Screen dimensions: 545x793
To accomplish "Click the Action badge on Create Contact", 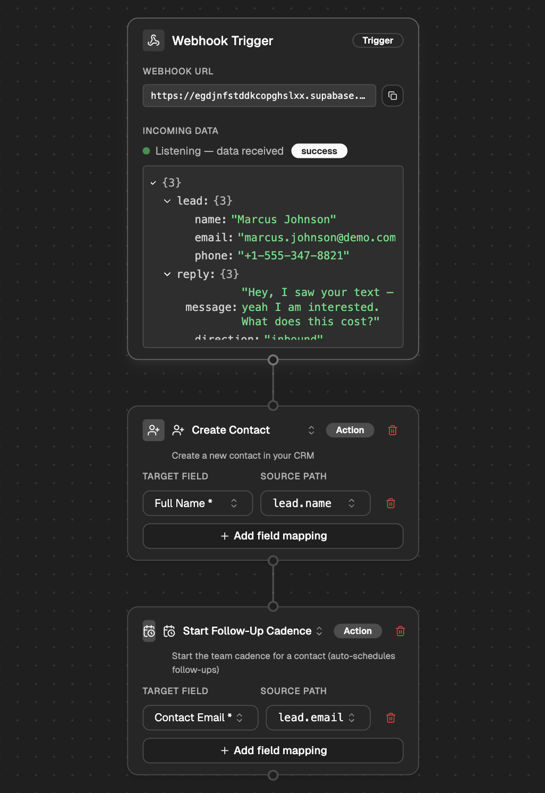I will tap(350, 430).
